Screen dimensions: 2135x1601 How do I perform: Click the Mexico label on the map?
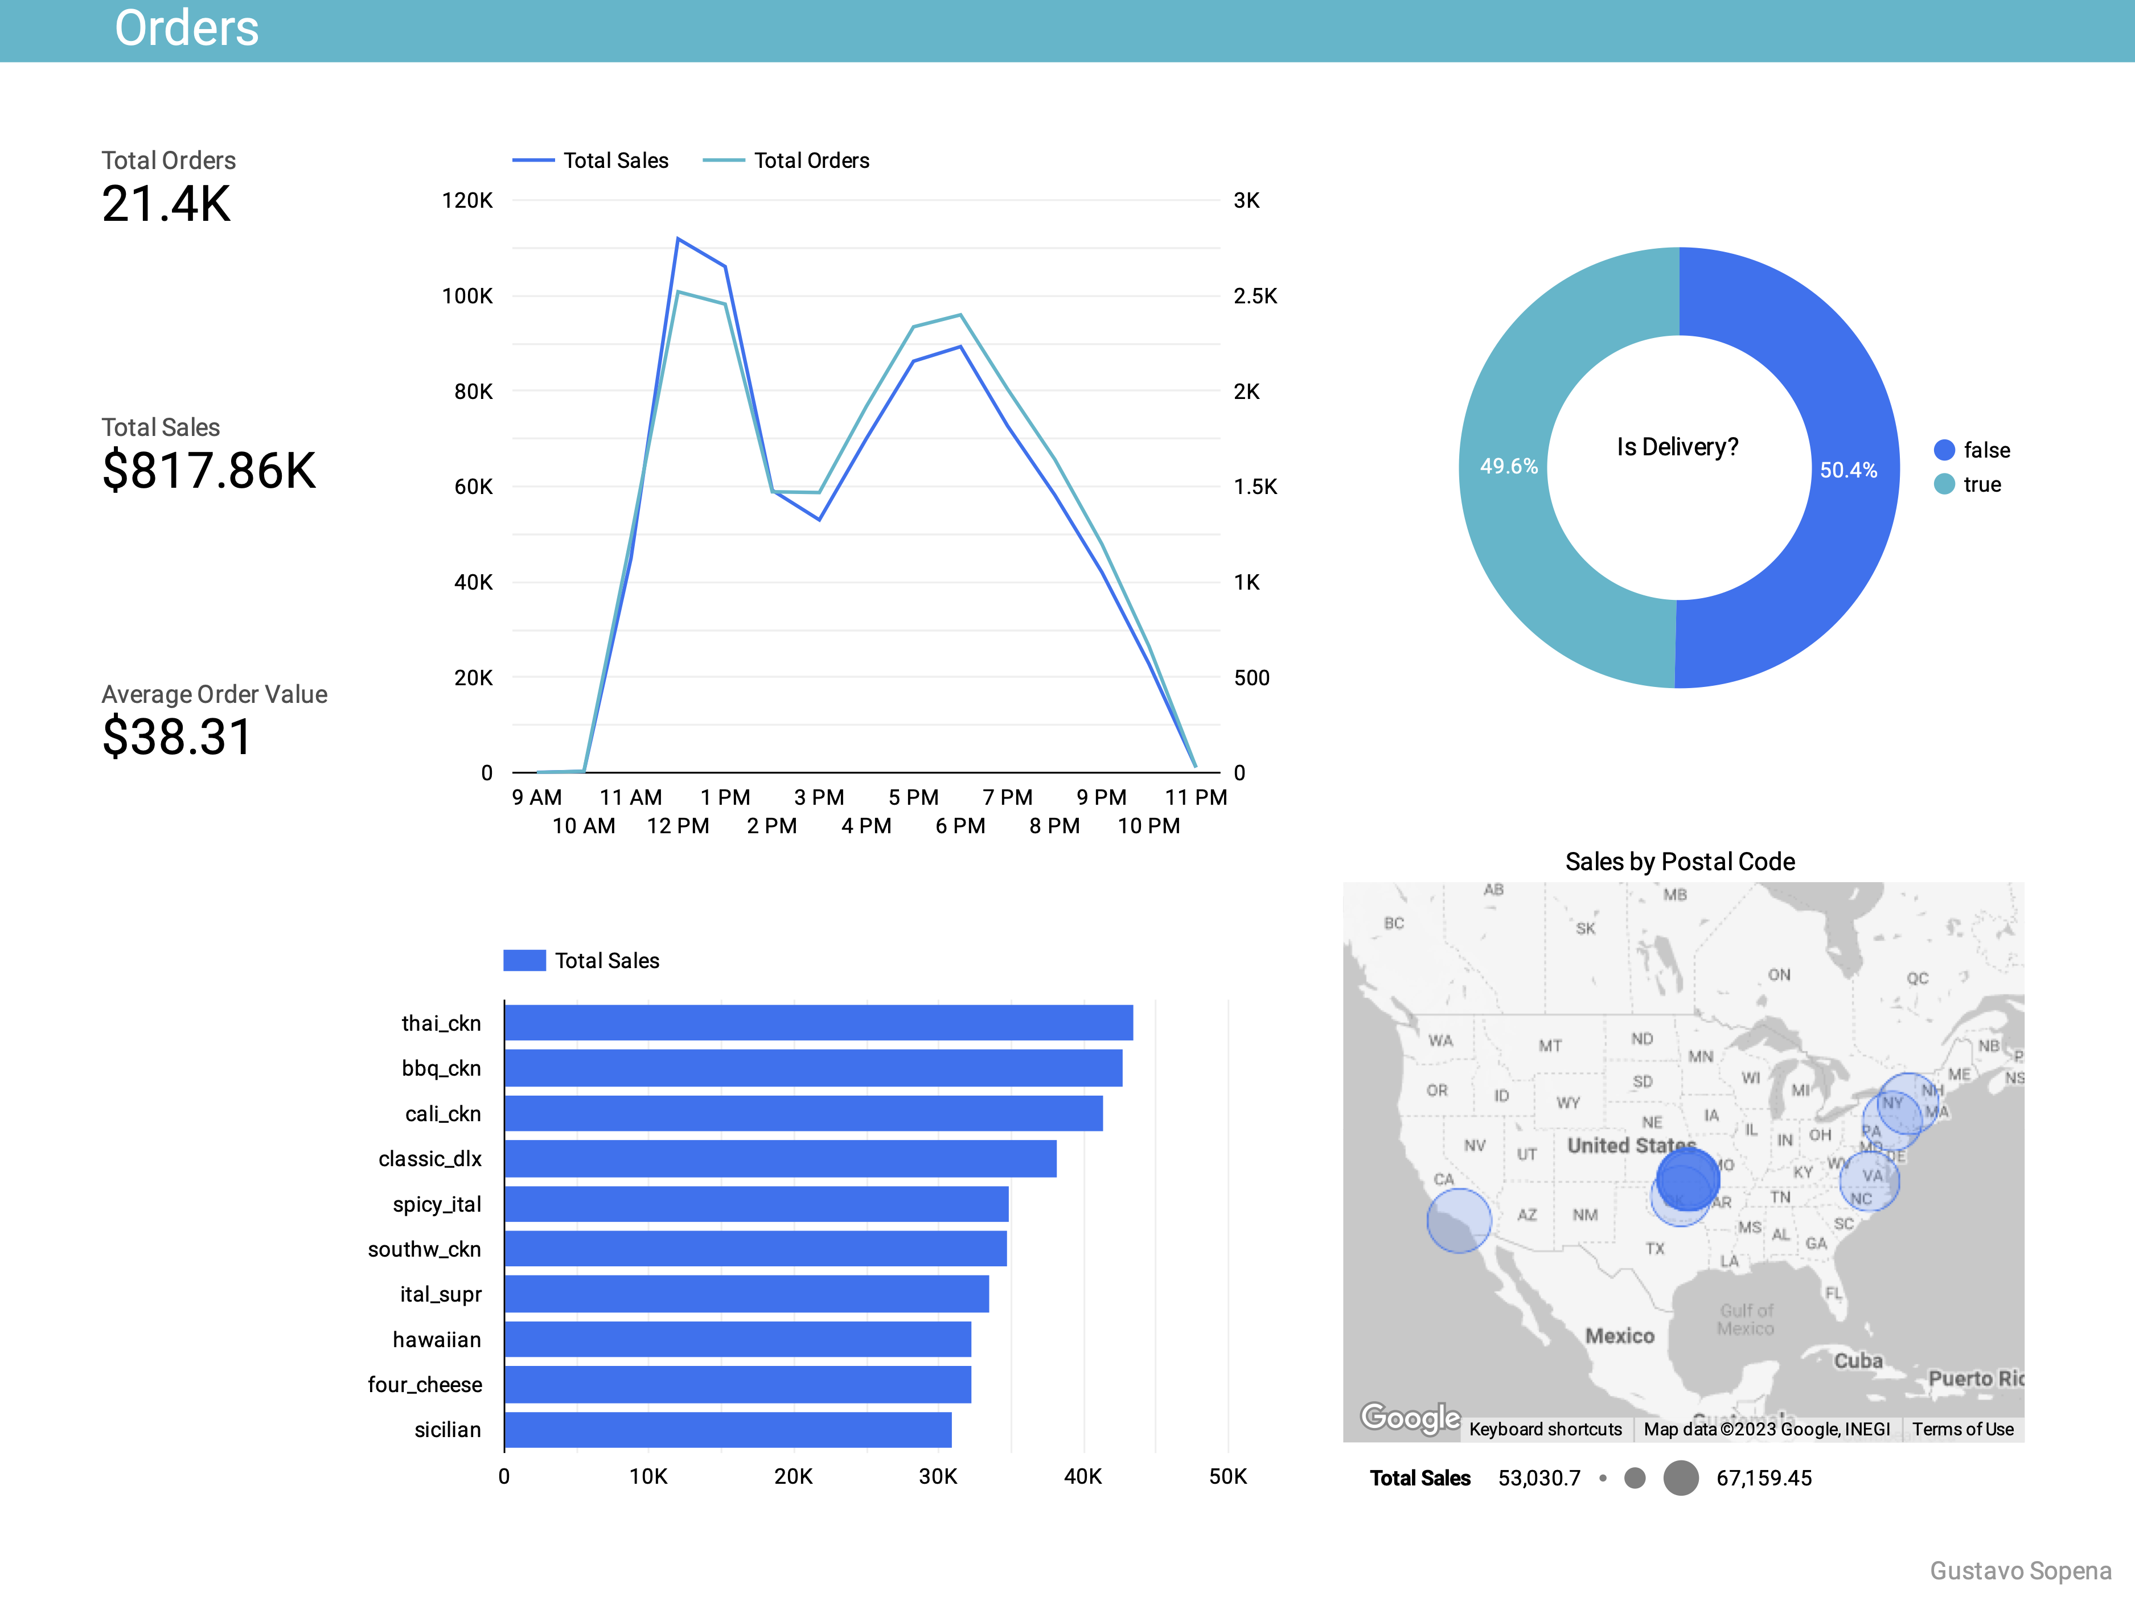pos(1620,1336)
